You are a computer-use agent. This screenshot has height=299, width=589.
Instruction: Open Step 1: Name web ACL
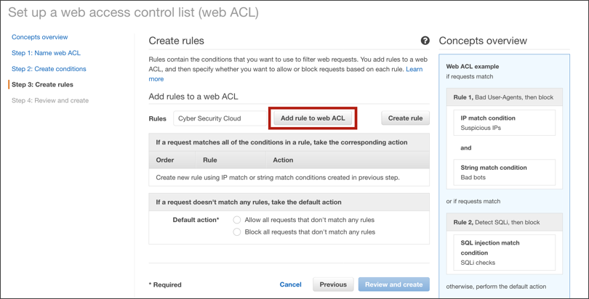coord(46,53)
